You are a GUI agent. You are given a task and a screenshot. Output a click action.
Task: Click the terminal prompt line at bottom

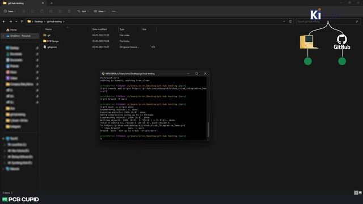153,138
